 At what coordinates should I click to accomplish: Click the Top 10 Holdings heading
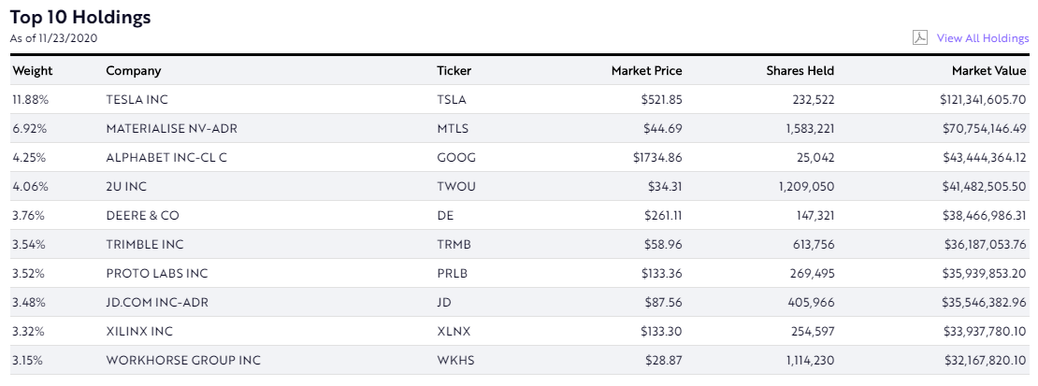(x=80, y=18)
